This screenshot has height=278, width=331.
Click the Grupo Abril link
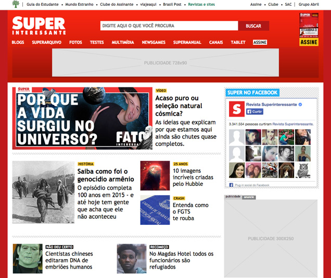309,4
